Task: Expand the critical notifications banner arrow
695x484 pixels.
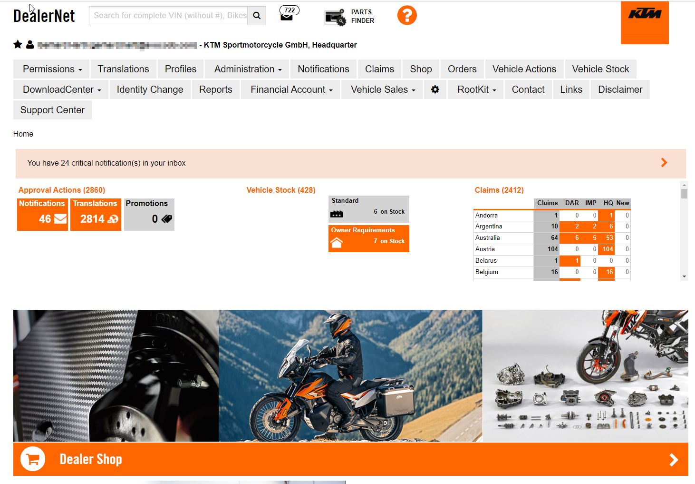Action: click(664, 163)
